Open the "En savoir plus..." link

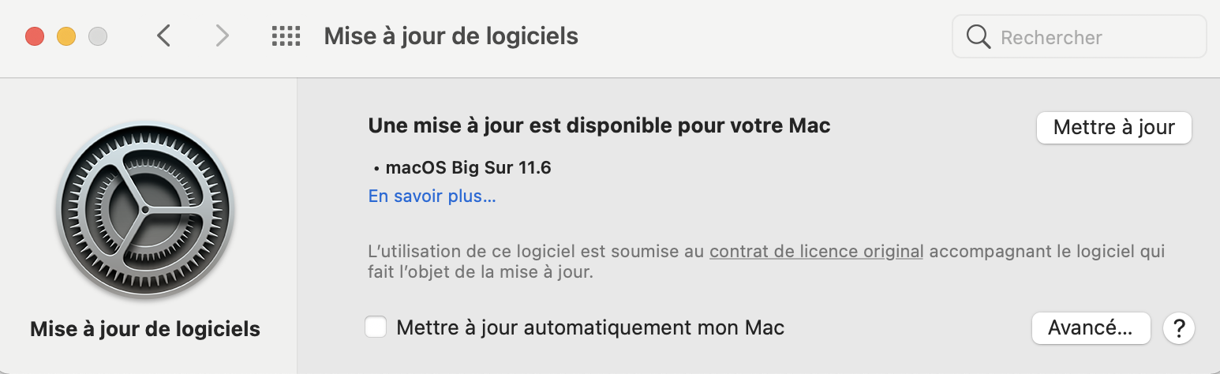pos(432,196)
